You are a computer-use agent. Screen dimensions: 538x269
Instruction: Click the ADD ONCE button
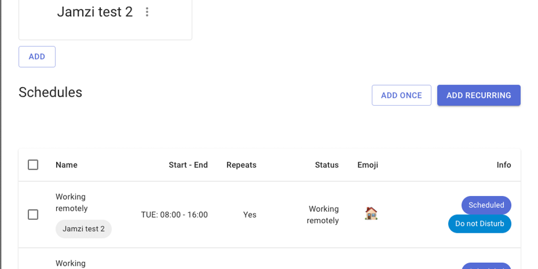(401, 96)
